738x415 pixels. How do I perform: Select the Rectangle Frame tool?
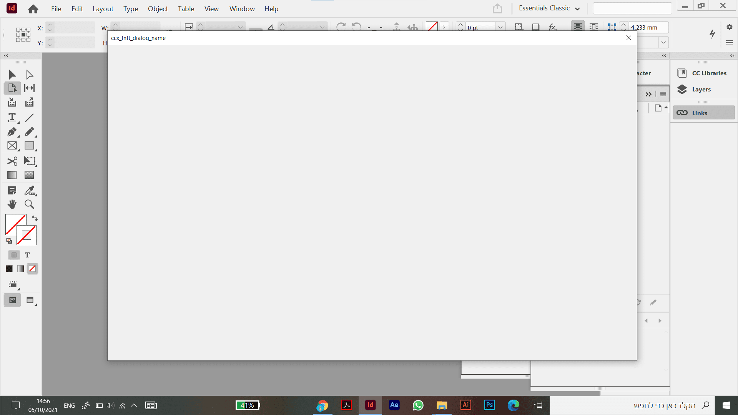coord(12,146)
